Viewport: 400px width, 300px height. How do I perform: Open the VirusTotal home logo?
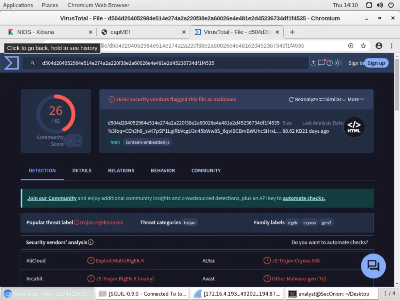(11, 63)
